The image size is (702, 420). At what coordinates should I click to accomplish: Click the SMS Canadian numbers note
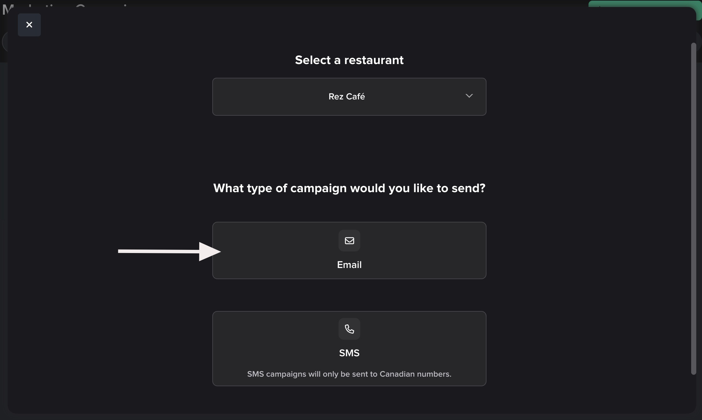[x=349, y=374]
